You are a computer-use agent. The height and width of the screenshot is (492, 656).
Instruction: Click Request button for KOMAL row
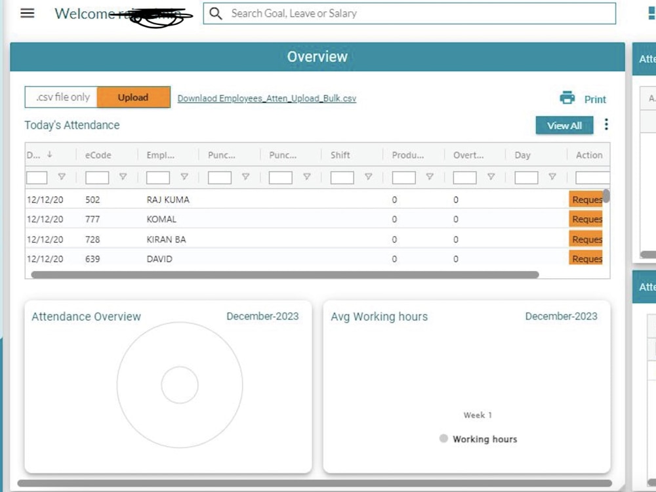coord(586,219)
